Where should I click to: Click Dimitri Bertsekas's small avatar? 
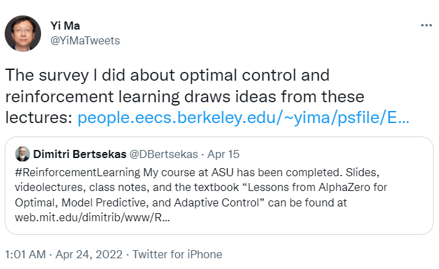pyautogui.click(x=22, y=153)
